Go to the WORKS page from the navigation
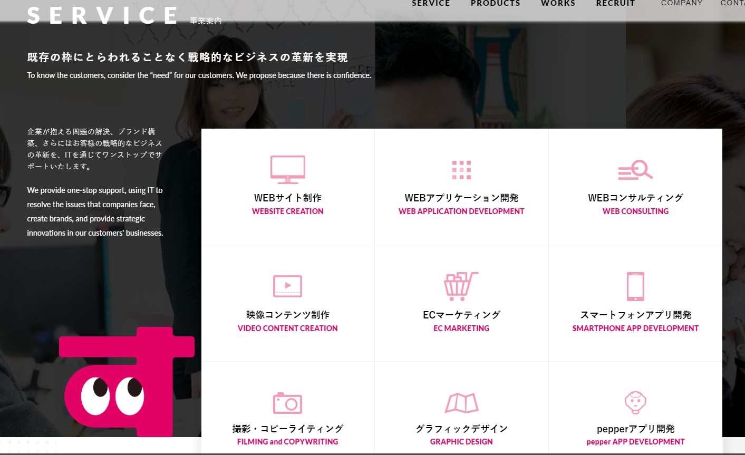Image resolution: width=745 pixels, height=455 pixels. tap(558, 4)
